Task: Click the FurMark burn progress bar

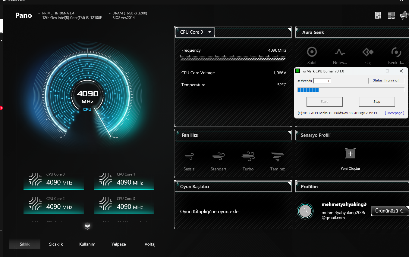Action: 351,90
